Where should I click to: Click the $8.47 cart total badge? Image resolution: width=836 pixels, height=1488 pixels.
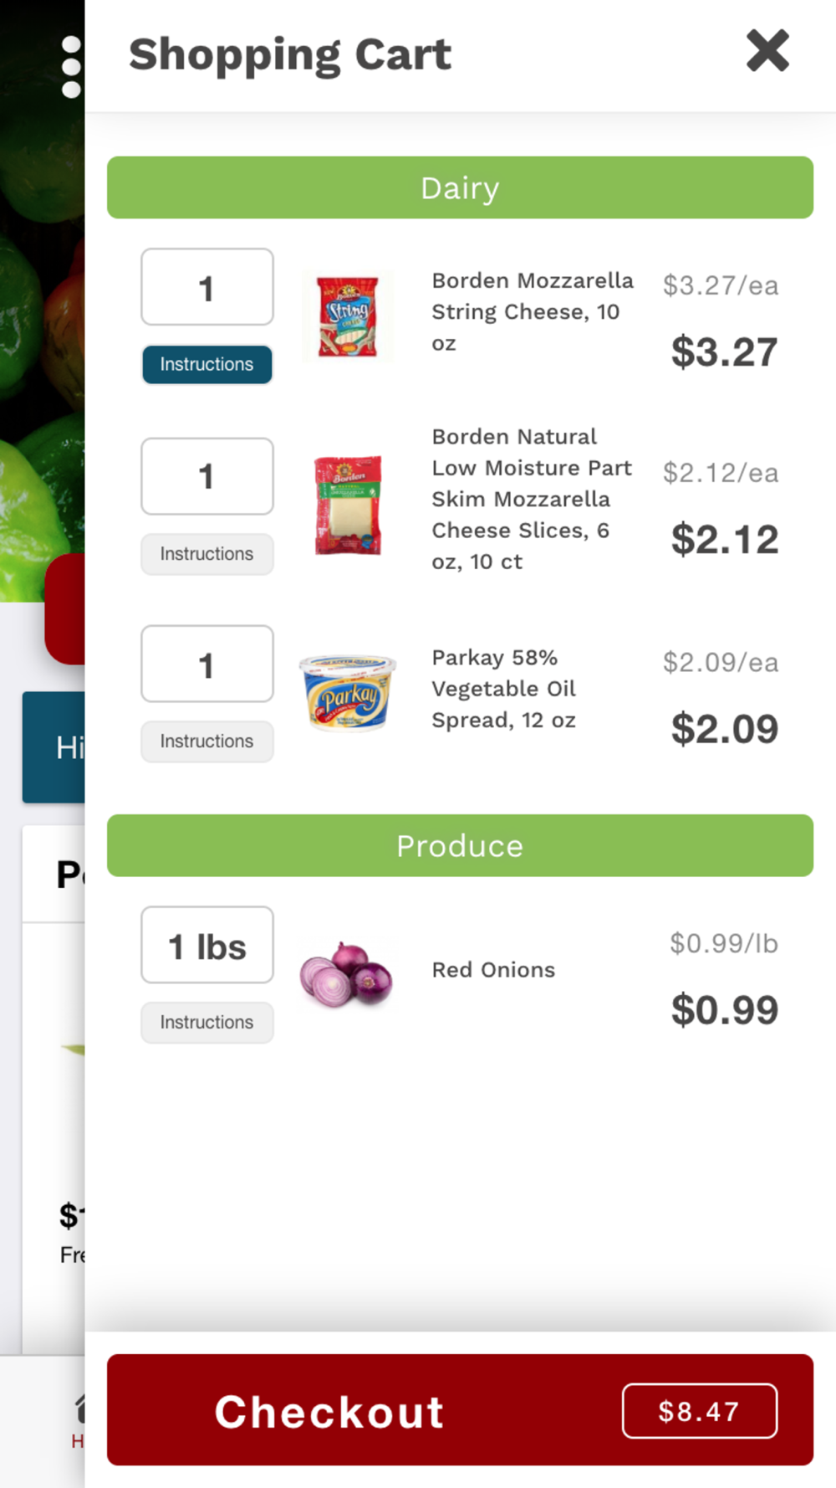pos(700,1411)
